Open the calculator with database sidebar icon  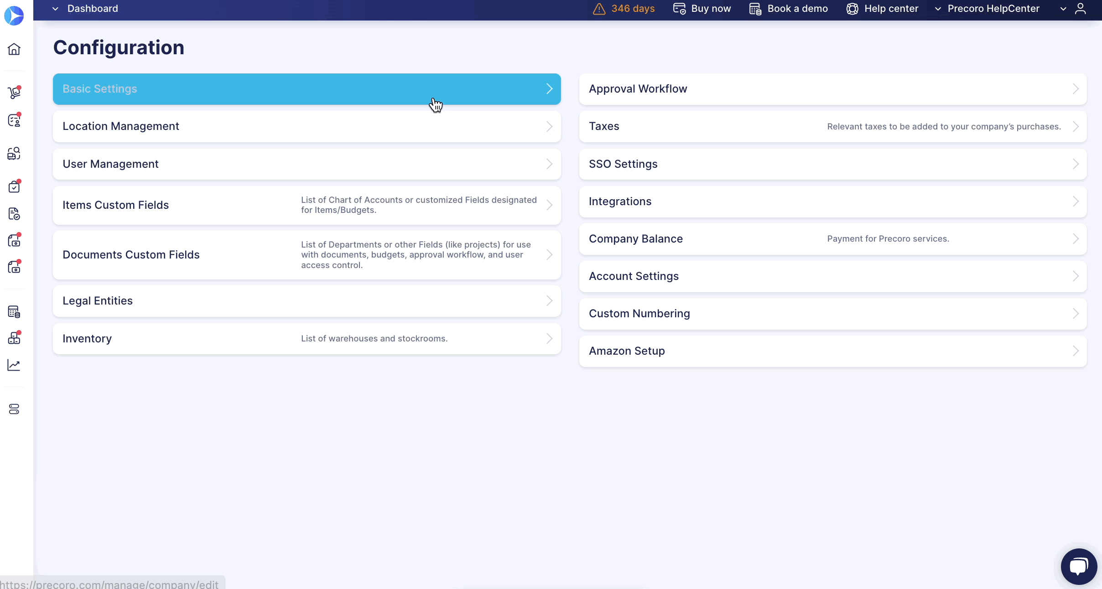click(14, 312)
